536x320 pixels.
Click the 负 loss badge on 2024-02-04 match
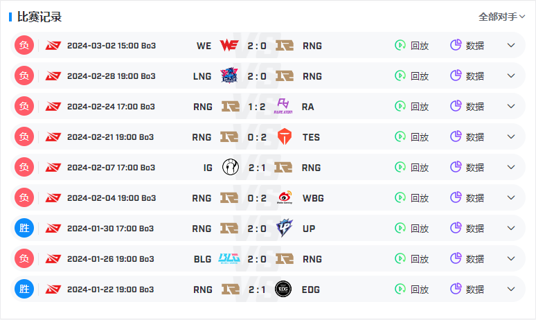(x=24, y=197)
